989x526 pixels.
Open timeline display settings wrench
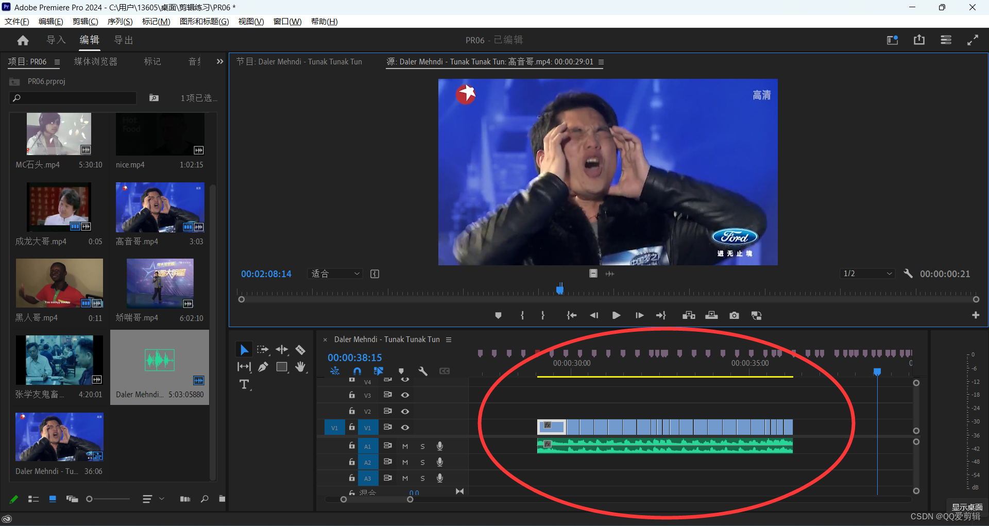423,371
